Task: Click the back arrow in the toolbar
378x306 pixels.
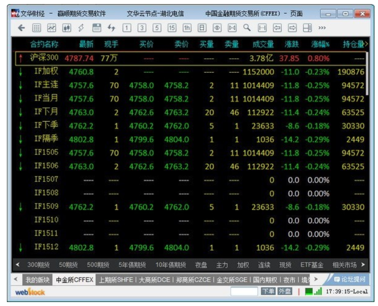Action: tap(21, 28)
